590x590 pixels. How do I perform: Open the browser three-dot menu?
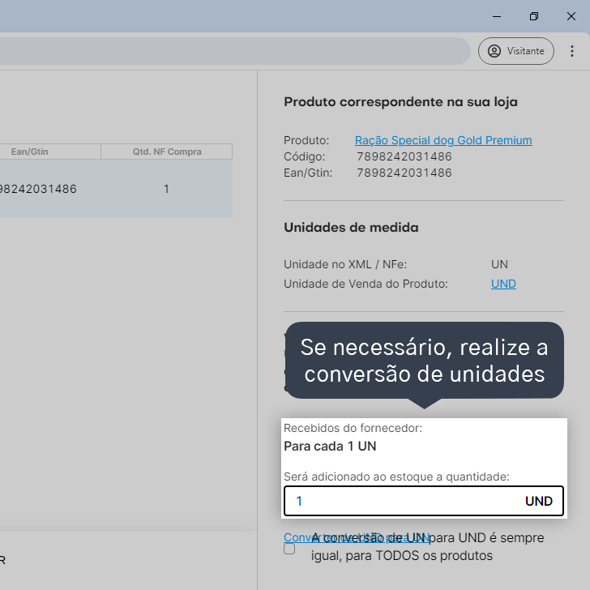pyautogui.click(x=572, y=51)
